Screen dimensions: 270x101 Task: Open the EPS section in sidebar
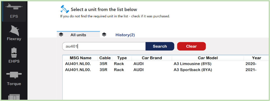pyautogui.click(x=14, y=11)
